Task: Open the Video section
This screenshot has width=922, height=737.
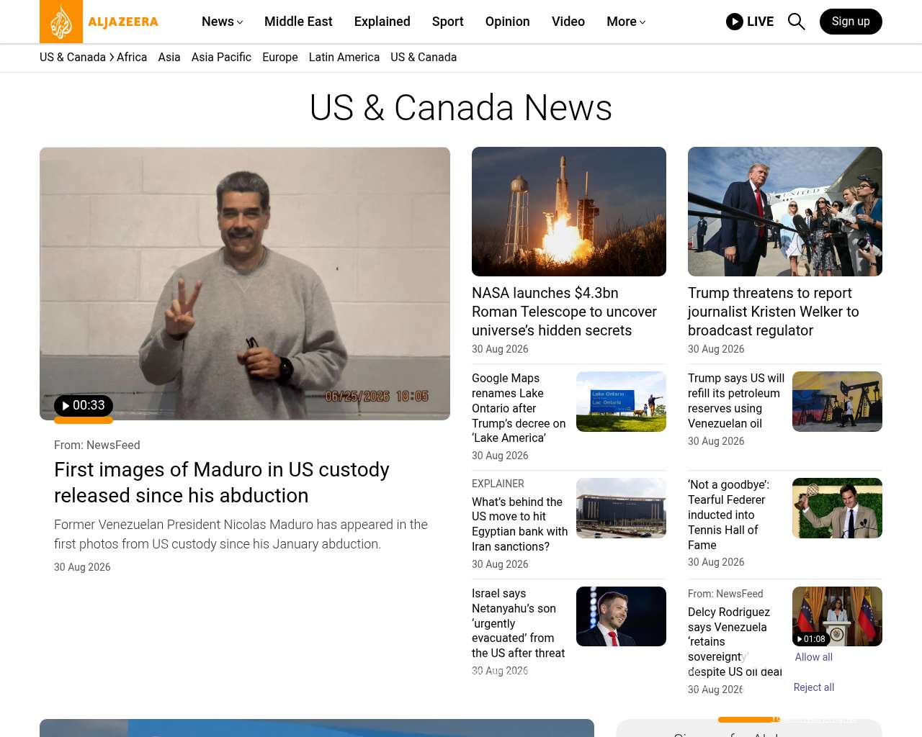Action: click(568, 22)
